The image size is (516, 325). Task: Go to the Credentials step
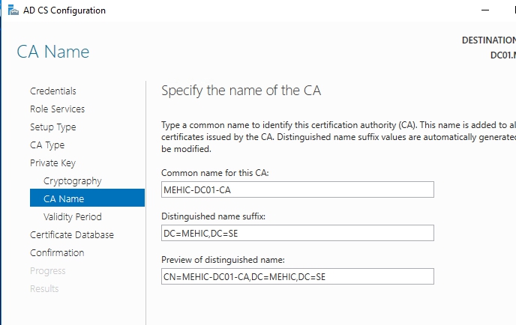pos(52,91)
